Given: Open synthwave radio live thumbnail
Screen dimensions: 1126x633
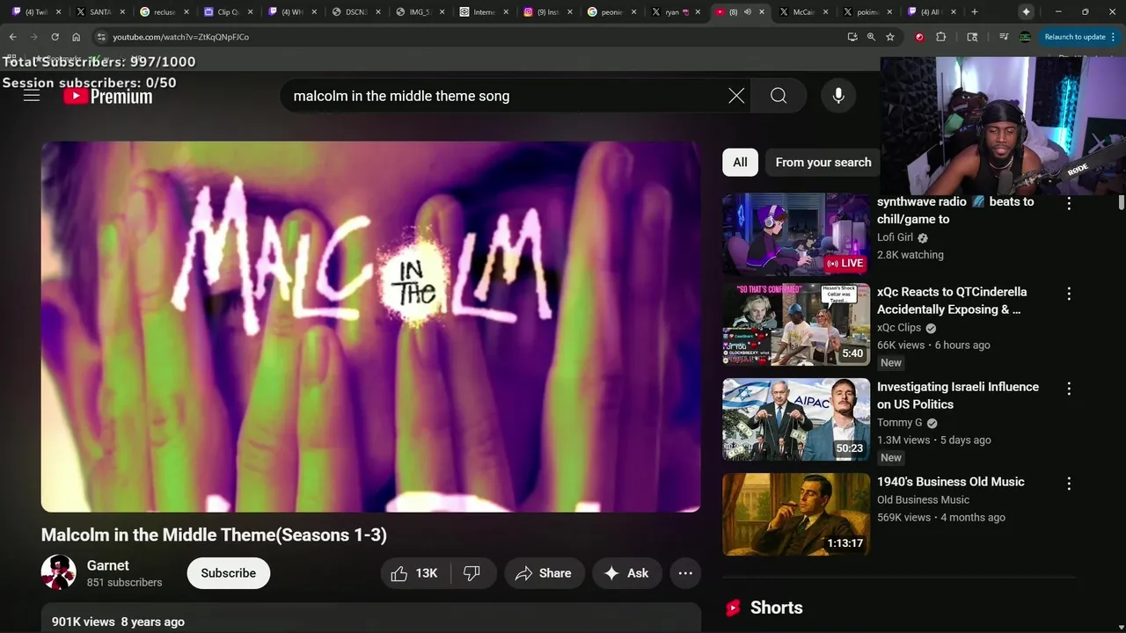Looking at the screenshot, I should pyautogui.click(x=796, y=235).
